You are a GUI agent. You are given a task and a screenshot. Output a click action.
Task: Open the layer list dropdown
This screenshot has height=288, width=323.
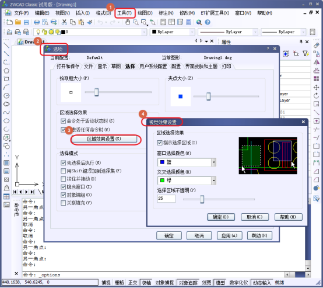(144, 32)
